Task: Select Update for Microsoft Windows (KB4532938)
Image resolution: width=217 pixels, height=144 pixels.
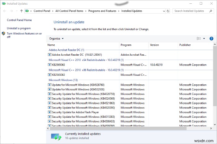Action: click(x=78, y=89)
